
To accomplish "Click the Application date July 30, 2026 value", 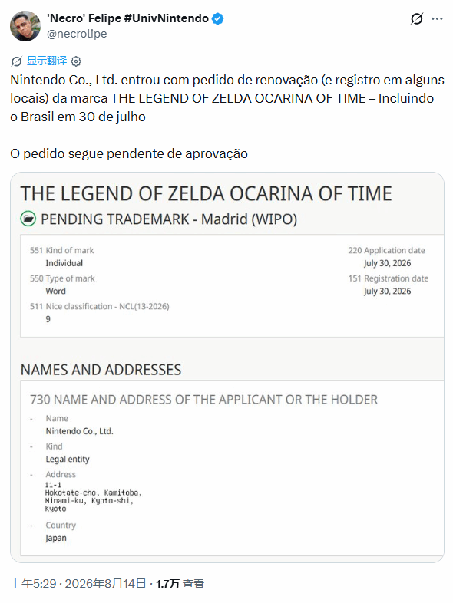I will pos(387,263).
